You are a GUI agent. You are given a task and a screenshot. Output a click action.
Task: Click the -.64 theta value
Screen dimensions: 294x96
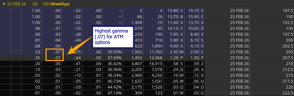77,58
